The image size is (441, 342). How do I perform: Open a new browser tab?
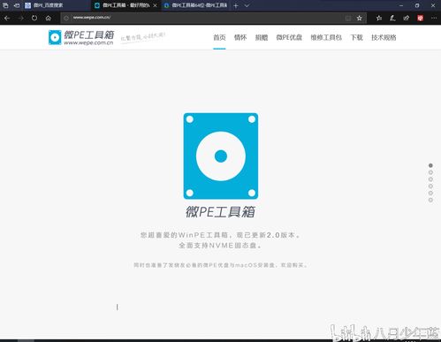click(236, 5)
